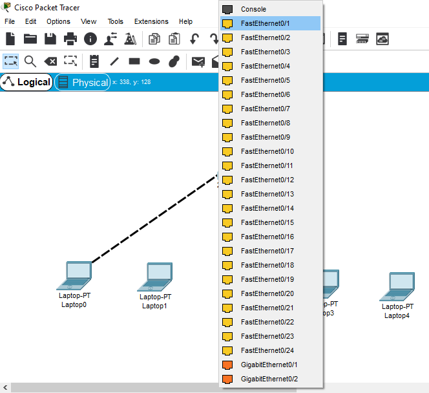The height and width of the screenshot is (393, 429).
Task: Select port FastEthernet0/24
Action: point(270,350)
